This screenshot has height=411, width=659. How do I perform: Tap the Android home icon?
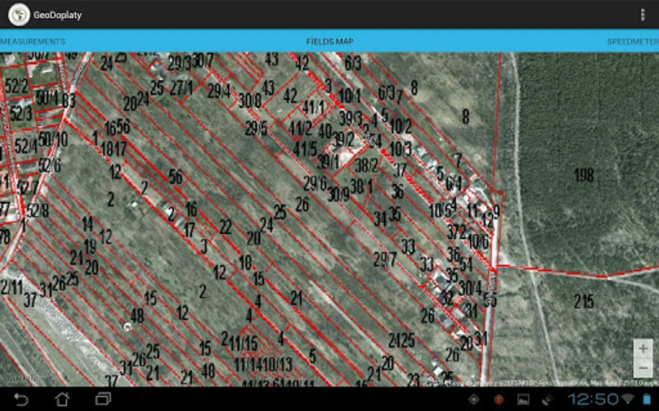pyautogui.click(x=62, y=400)
